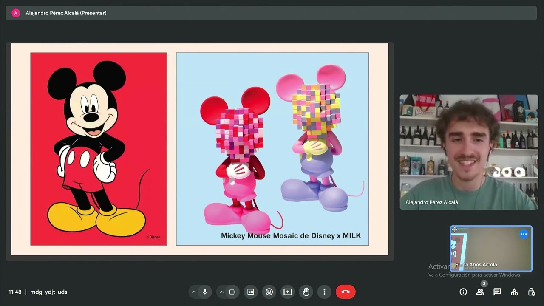Click the presenter name label 'Alejandro Pérez Alcalá (Presentar)'
Image resolution: width=544 pixels, height=306 pixels.
(66, 13)
